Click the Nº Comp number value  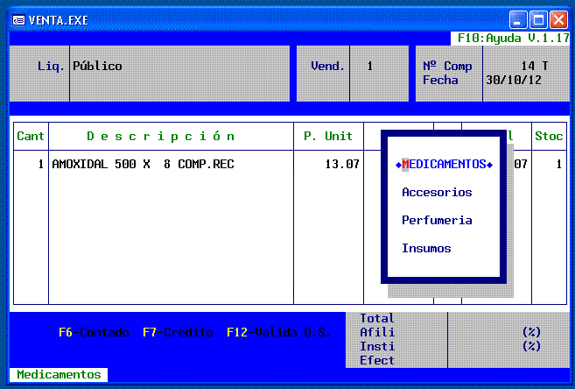[x=533, y=66]
